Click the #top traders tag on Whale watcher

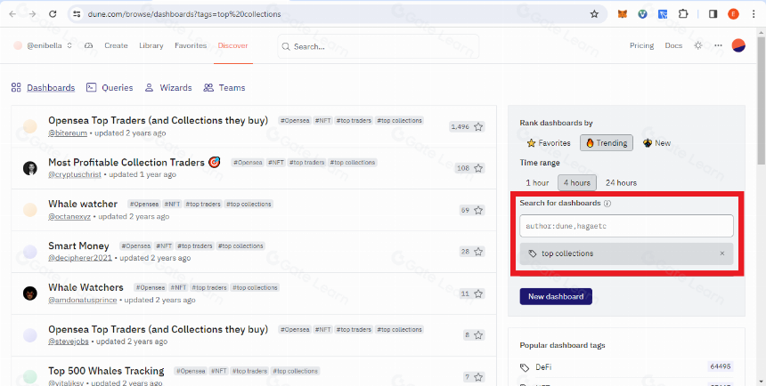tap(203, 204)
